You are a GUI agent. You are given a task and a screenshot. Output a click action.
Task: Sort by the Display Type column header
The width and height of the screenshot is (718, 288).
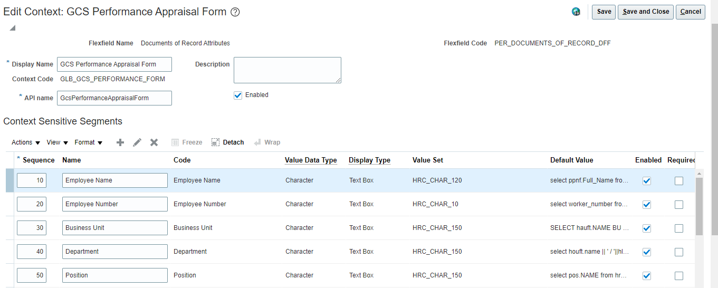369,160
